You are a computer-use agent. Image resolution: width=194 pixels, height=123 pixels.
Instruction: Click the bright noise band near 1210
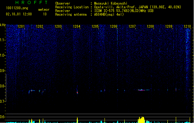[x=188, y=54]
